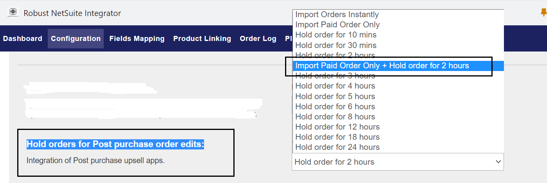This screenshot has width=547, height=183.
Task: Click the orange pin icon
Action: [x=543, y=13]
